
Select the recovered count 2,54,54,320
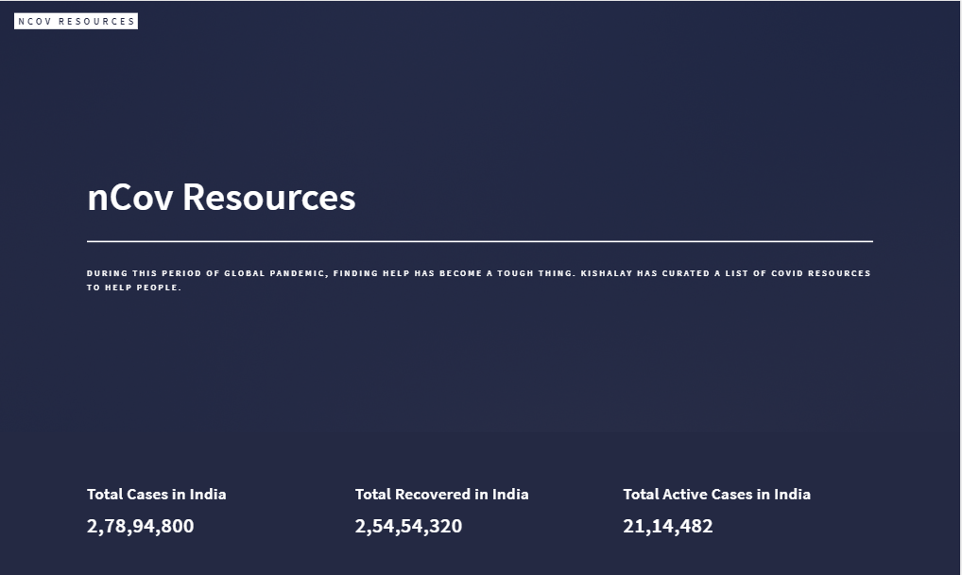coord(408,526)
